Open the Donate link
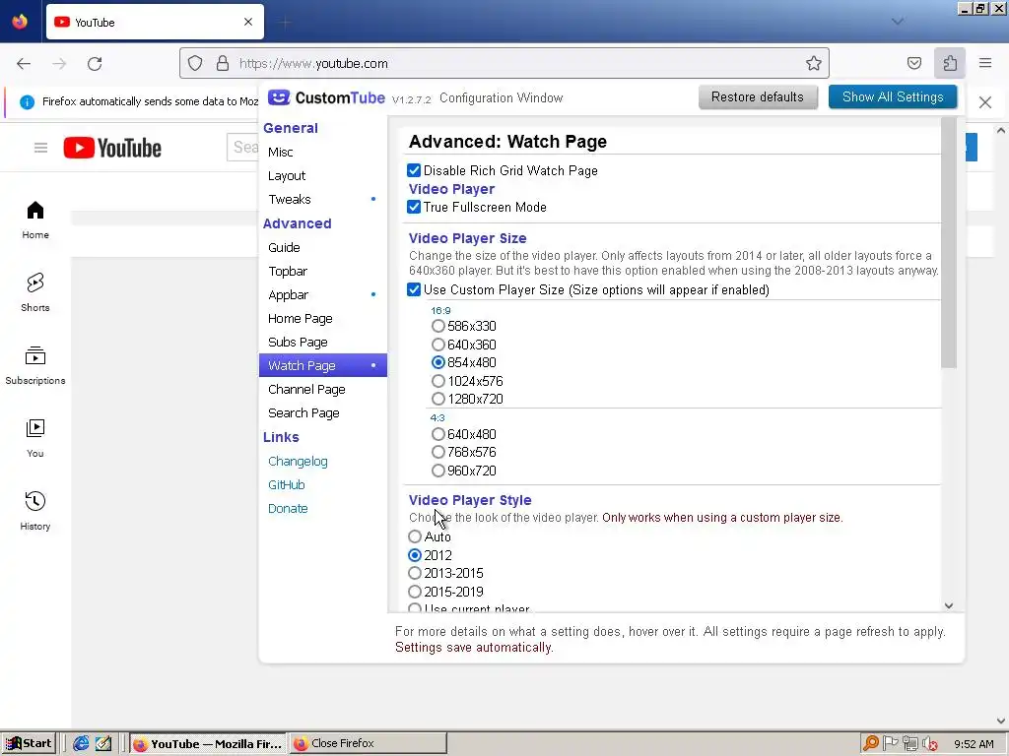This screenshot has width=1009, height=756. coord(288,509)
